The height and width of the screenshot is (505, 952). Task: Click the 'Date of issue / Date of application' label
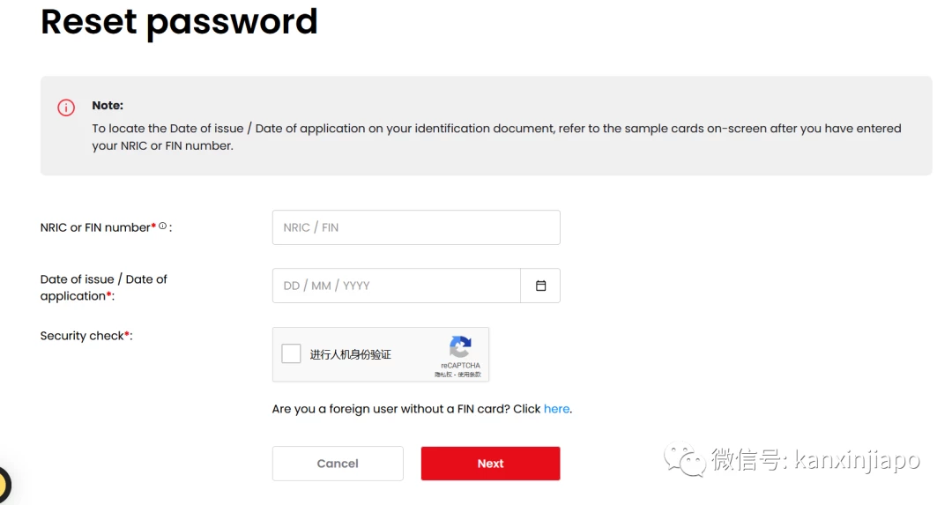click(103, 287)
